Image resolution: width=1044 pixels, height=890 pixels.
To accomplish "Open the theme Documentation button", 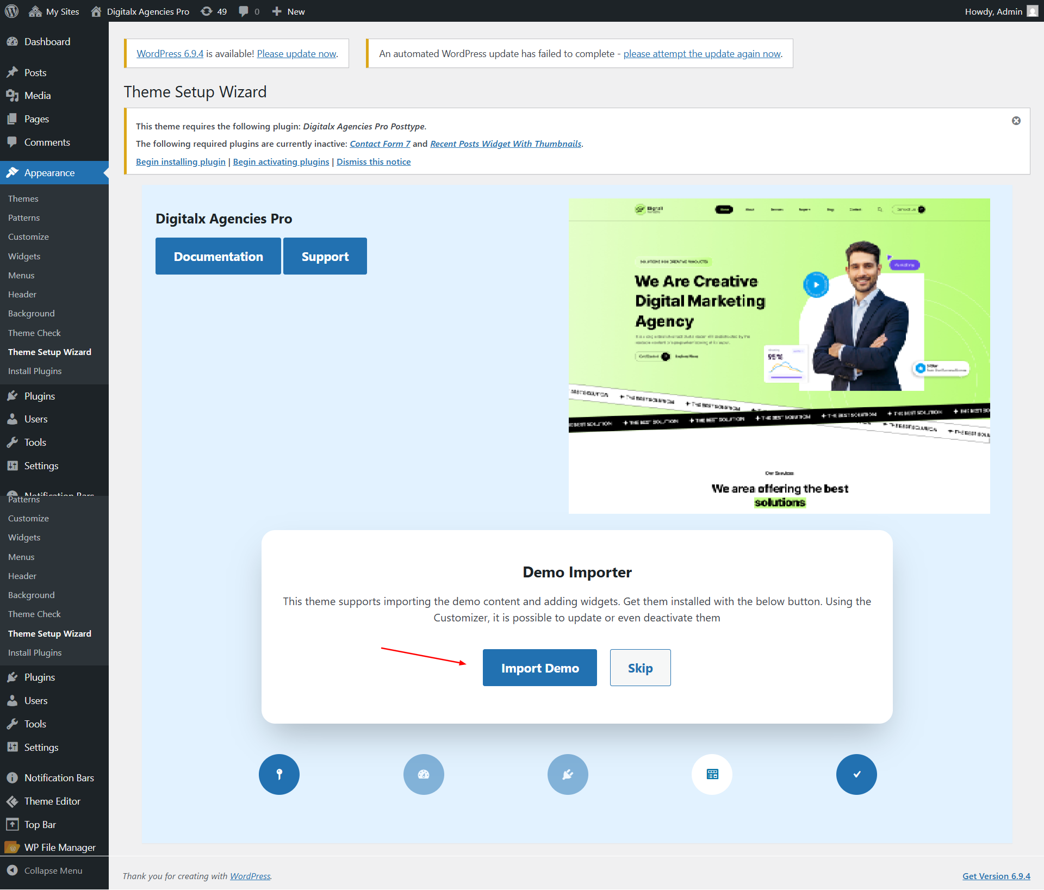I will point(218,256).
